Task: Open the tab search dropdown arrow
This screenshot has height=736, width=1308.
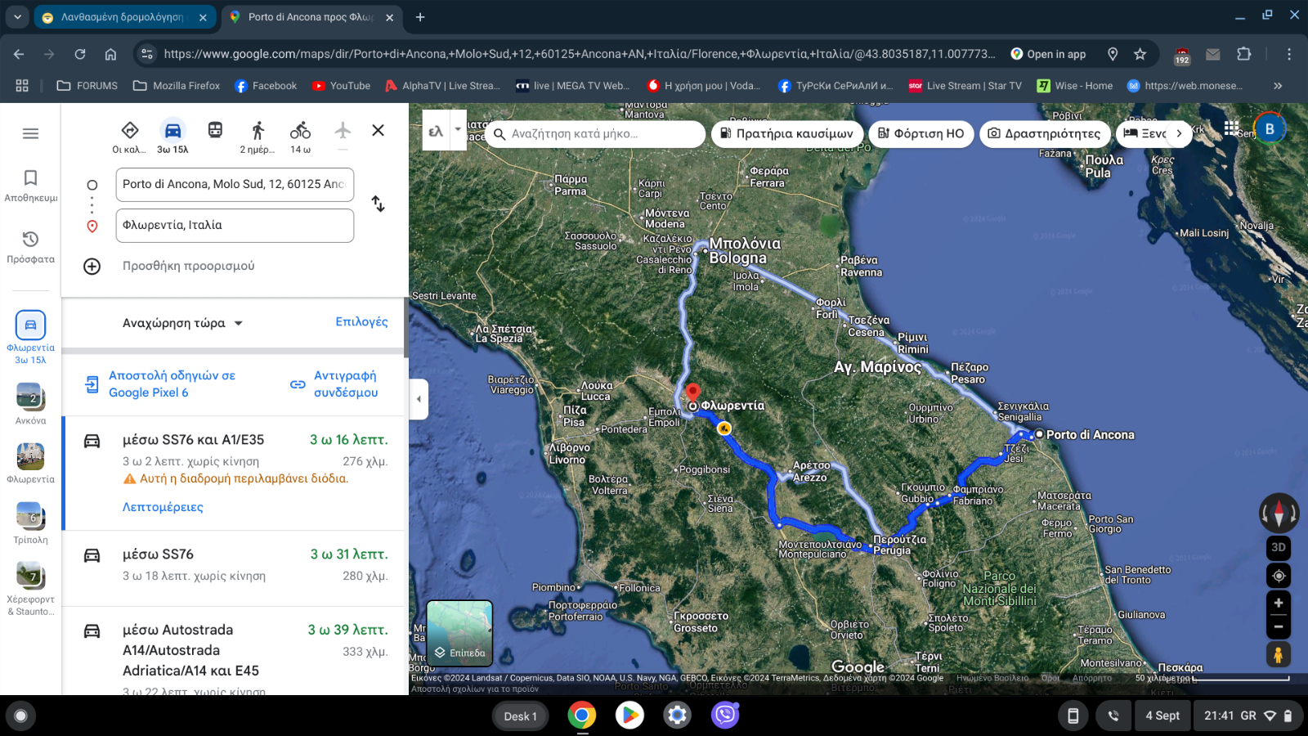Action: pyautogui.click(x=17, y=17)
